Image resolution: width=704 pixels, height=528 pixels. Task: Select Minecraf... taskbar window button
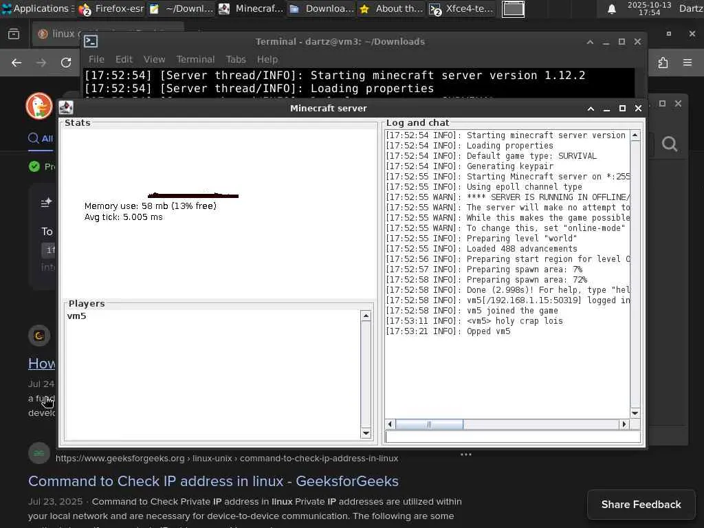(x=252, y=8)
